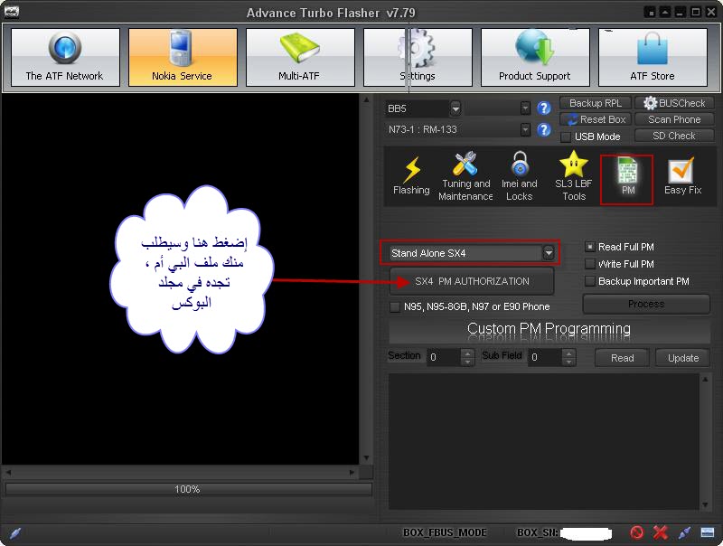
Task: Select Read Full PM option
Action: (x=590, y=247)
